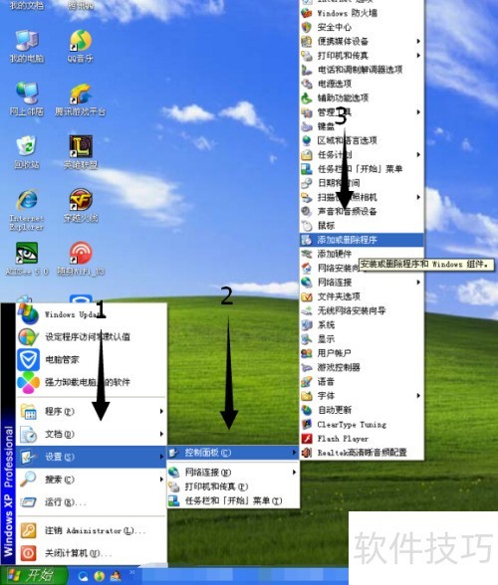Image resolution: width=498 pixels, height=585 pixels.
Task: Expand the 程序(P) submenu arrow
Action: click(x=161, y=411)
